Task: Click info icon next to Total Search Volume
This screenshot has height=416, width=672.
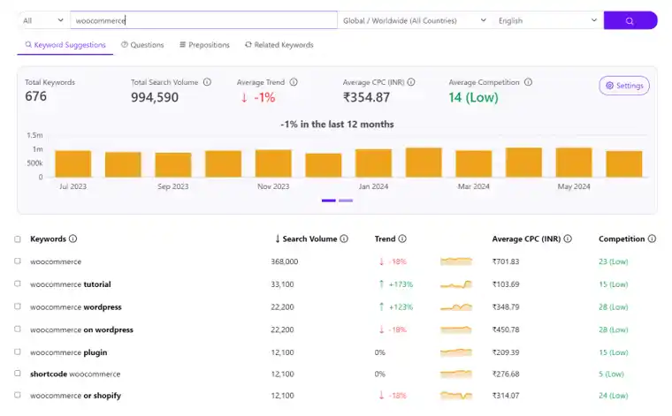Action: pyautogui.click(x=207, y=82)
